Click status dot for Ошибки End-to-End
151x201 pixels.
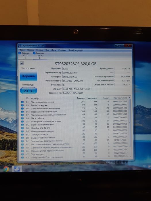point(22,128)
